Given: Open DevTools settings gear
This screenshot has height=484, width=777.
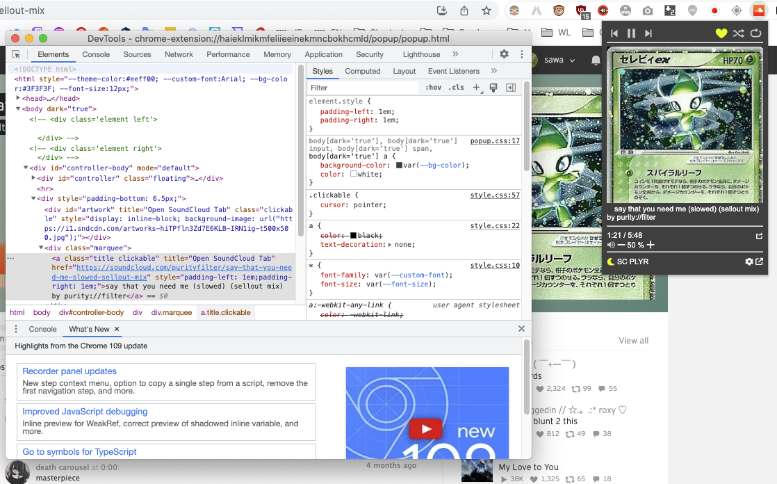Looking at the screenshot, I should pos(504,54).
